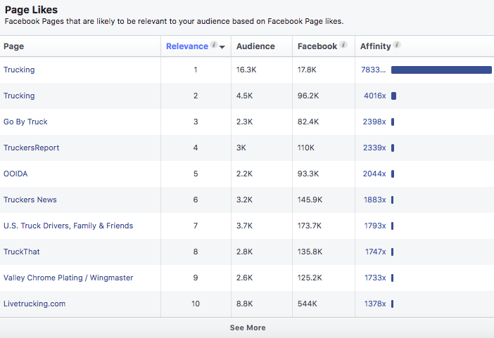Open the Go By Truck page
Screen dimensions: 494x338
(25, 122)
